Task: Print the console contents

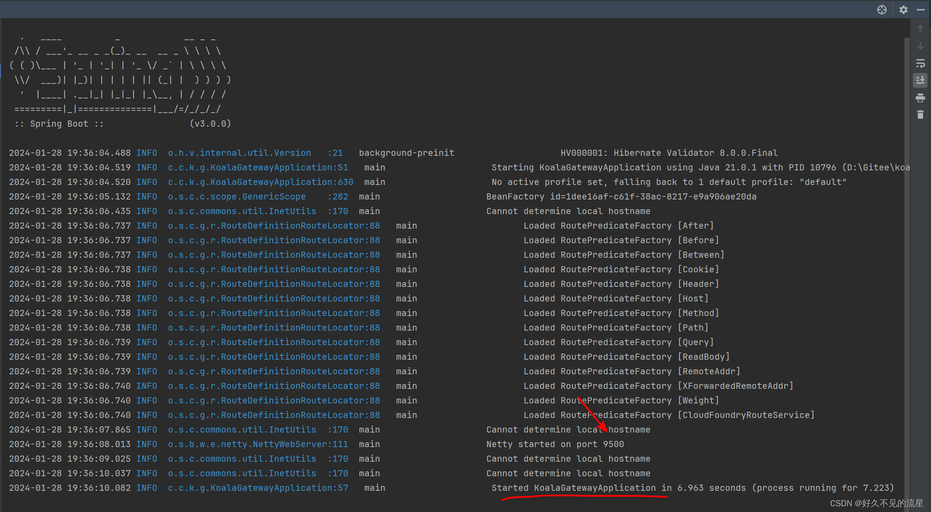Action: click(921, 98)
